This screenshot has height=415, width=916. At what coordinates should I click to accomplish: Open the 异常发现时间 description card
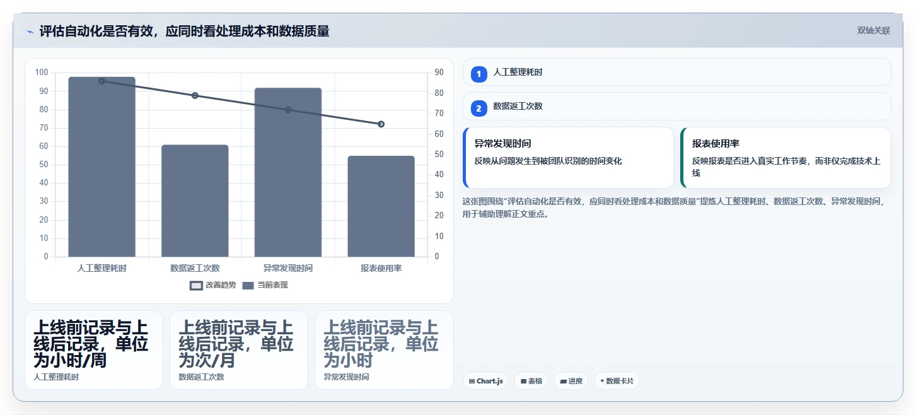coord(568,158)
